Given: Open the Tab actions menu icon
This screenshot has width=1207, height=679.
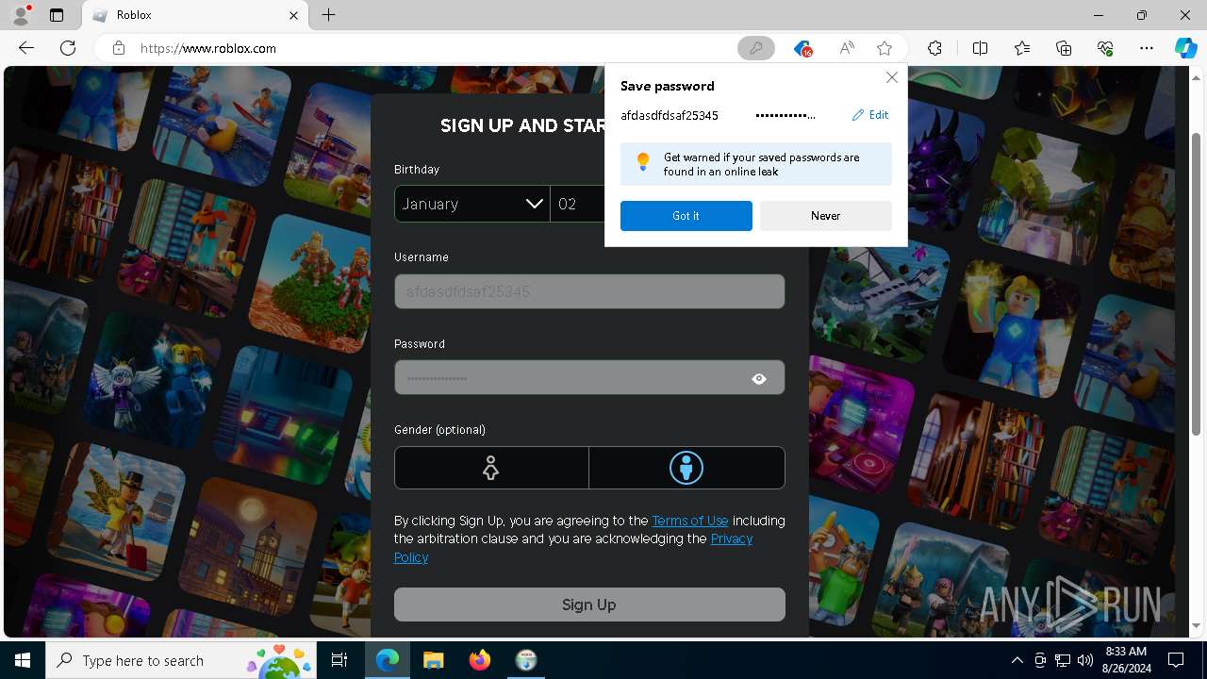Looking at the screenshot, I should [x=57, y=15].
